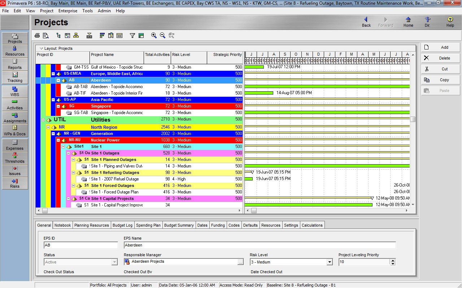Open the WBS view in the sidebar
This screenshot has height=288, width=462.
pos(15,91)
